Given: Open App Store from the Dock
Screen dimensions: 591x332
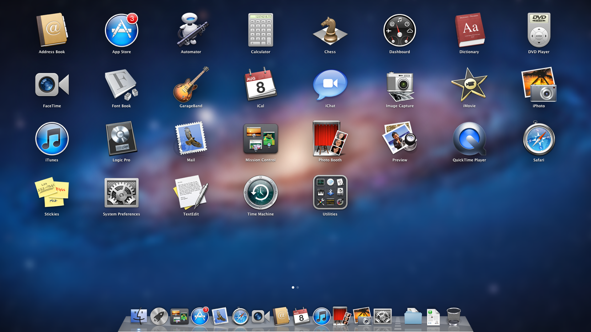Looking at the screenshot, I should [200, 316].
